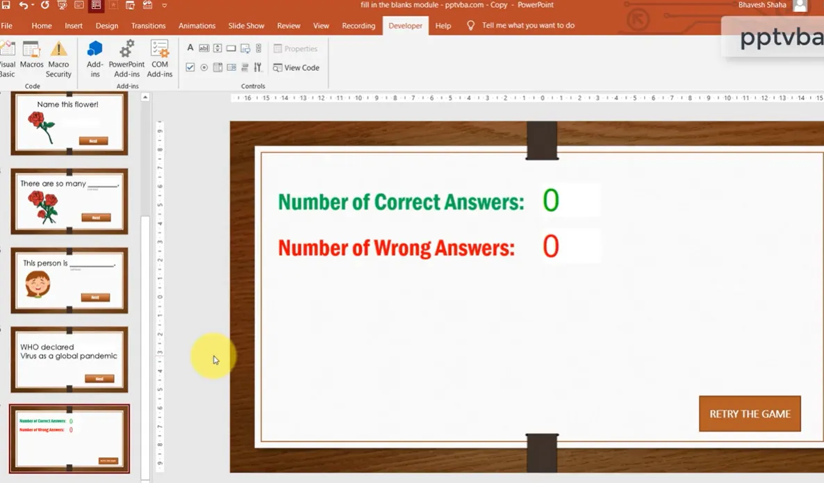Open PowerPoint Add-ins manager
Viewport: 824px width, 483px height.
(126, 58)
